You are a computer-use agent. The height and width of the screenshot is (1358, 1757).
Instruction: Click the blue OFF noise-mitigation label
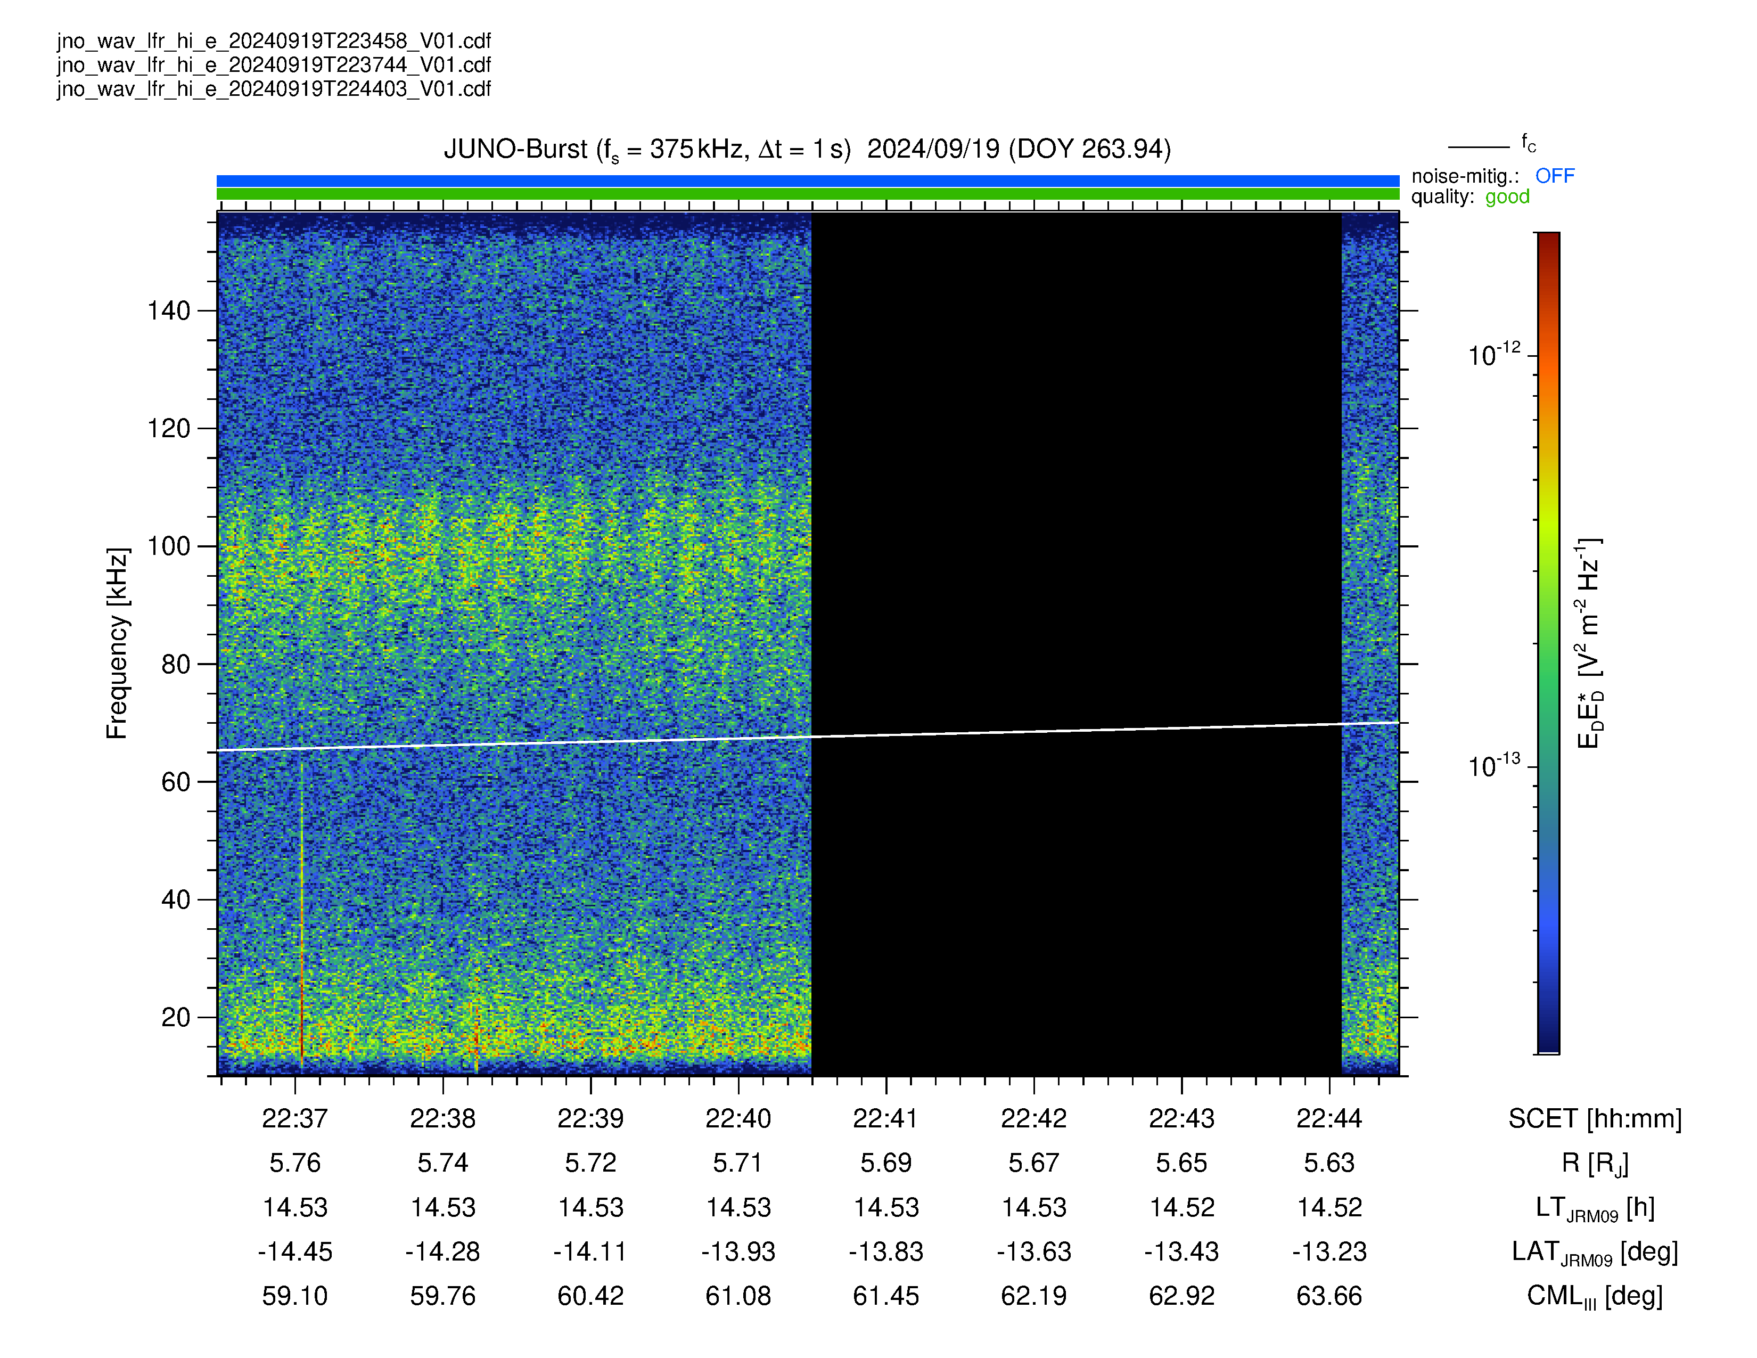[x=1554, y=175]
